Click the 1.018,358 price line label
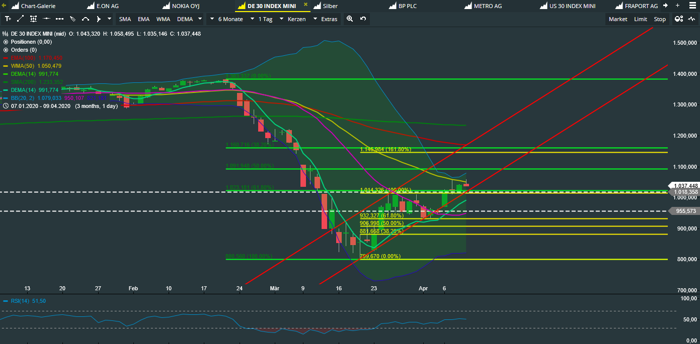 click(x=683, y=192)
